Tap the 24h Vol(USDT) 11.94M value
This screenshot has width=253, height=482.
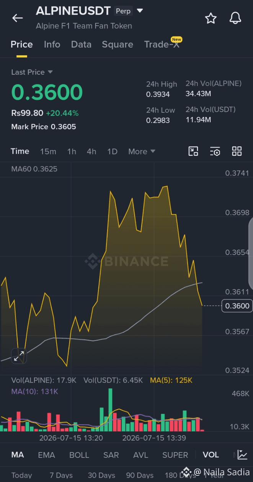198,120
